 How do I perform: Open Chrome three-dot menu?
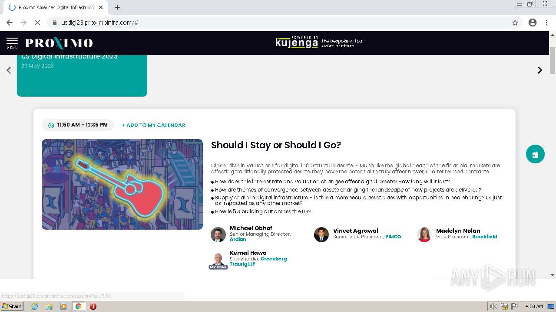(x=546, y=23)
